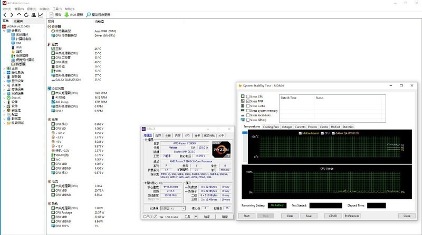Open the fifth AIDA64 menu bar item

tap(57, 9)
